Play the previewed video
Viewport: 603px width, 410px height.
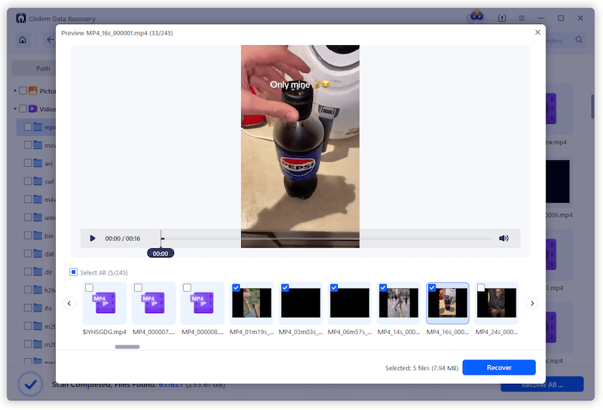(93, 238)
